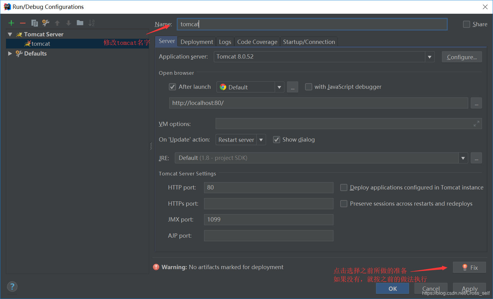Viewport: 493px width, 299px height.
Task: Enable Deploy applications configured in Tomcat instance
Action: pos(344,187)
